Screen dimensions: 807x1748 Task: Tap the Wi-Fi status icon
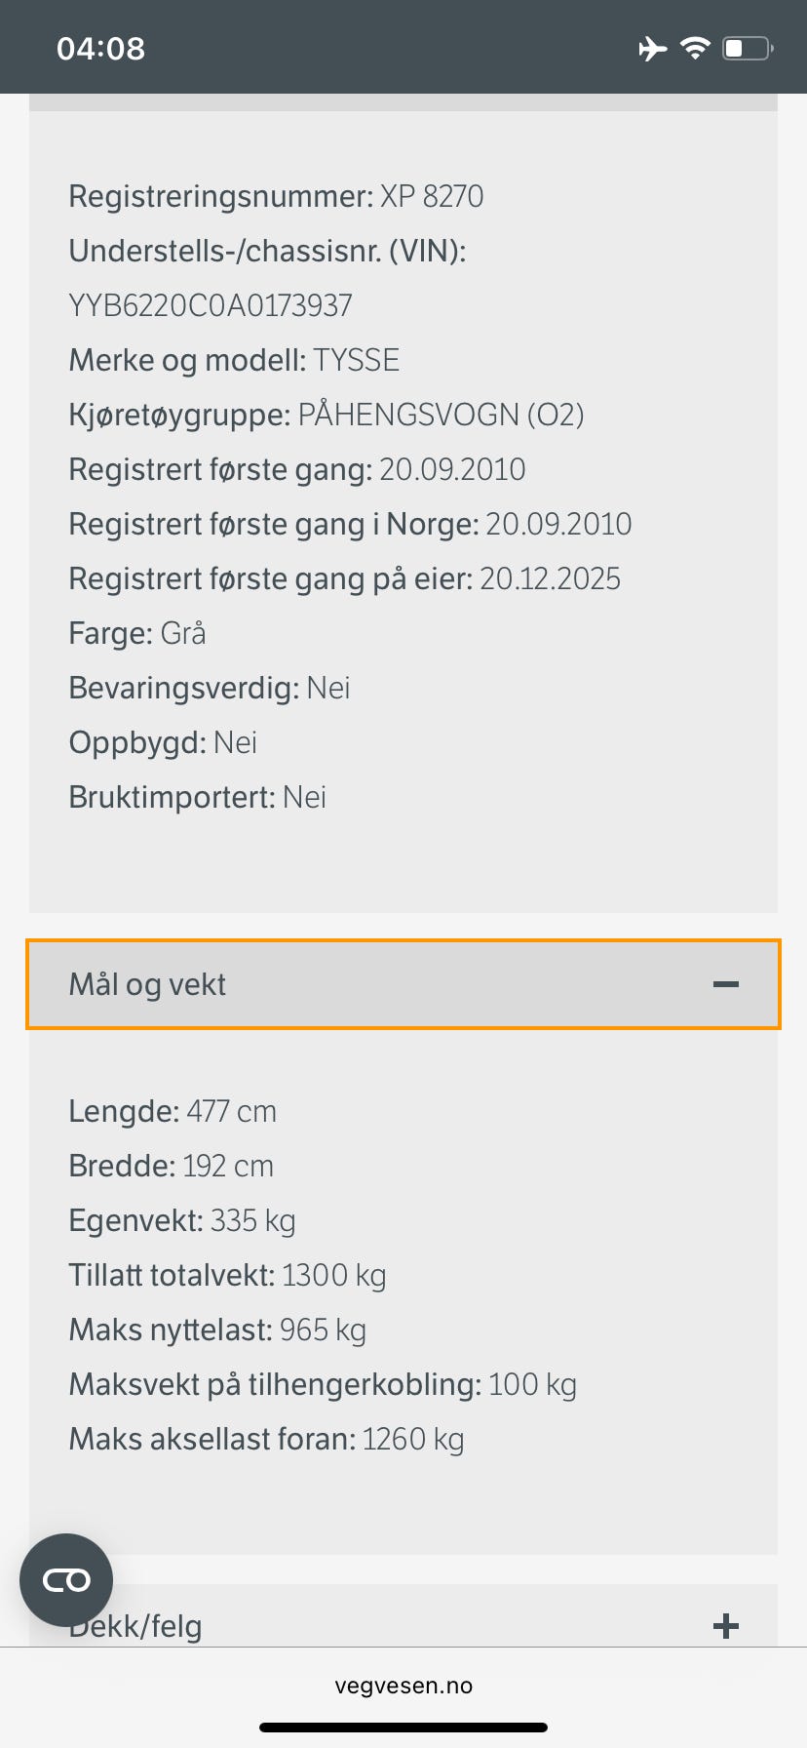click(695, 48)
